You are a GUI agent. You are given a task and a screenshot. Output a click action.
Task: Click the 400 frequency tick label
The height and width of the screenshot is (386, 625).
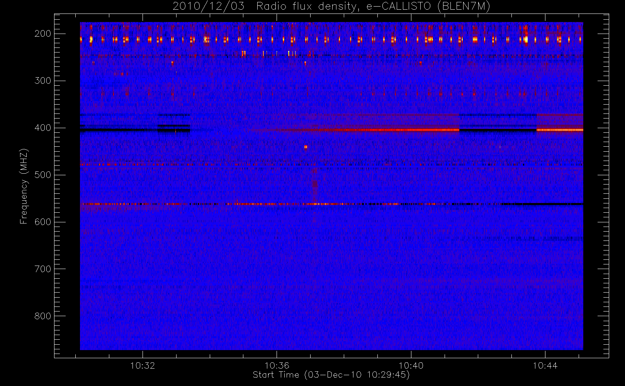43,128
